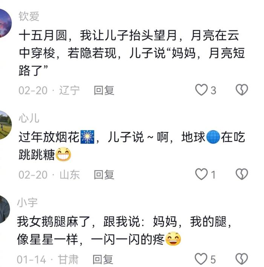Image resolution: width=264 pixels, height=267 pixels.
Task: Tap the username 心儿
Action: point(29,118)
